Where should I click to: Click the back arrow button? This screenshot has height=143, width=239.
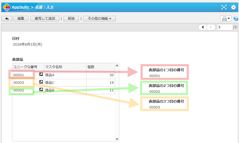(x=7, y=19)
